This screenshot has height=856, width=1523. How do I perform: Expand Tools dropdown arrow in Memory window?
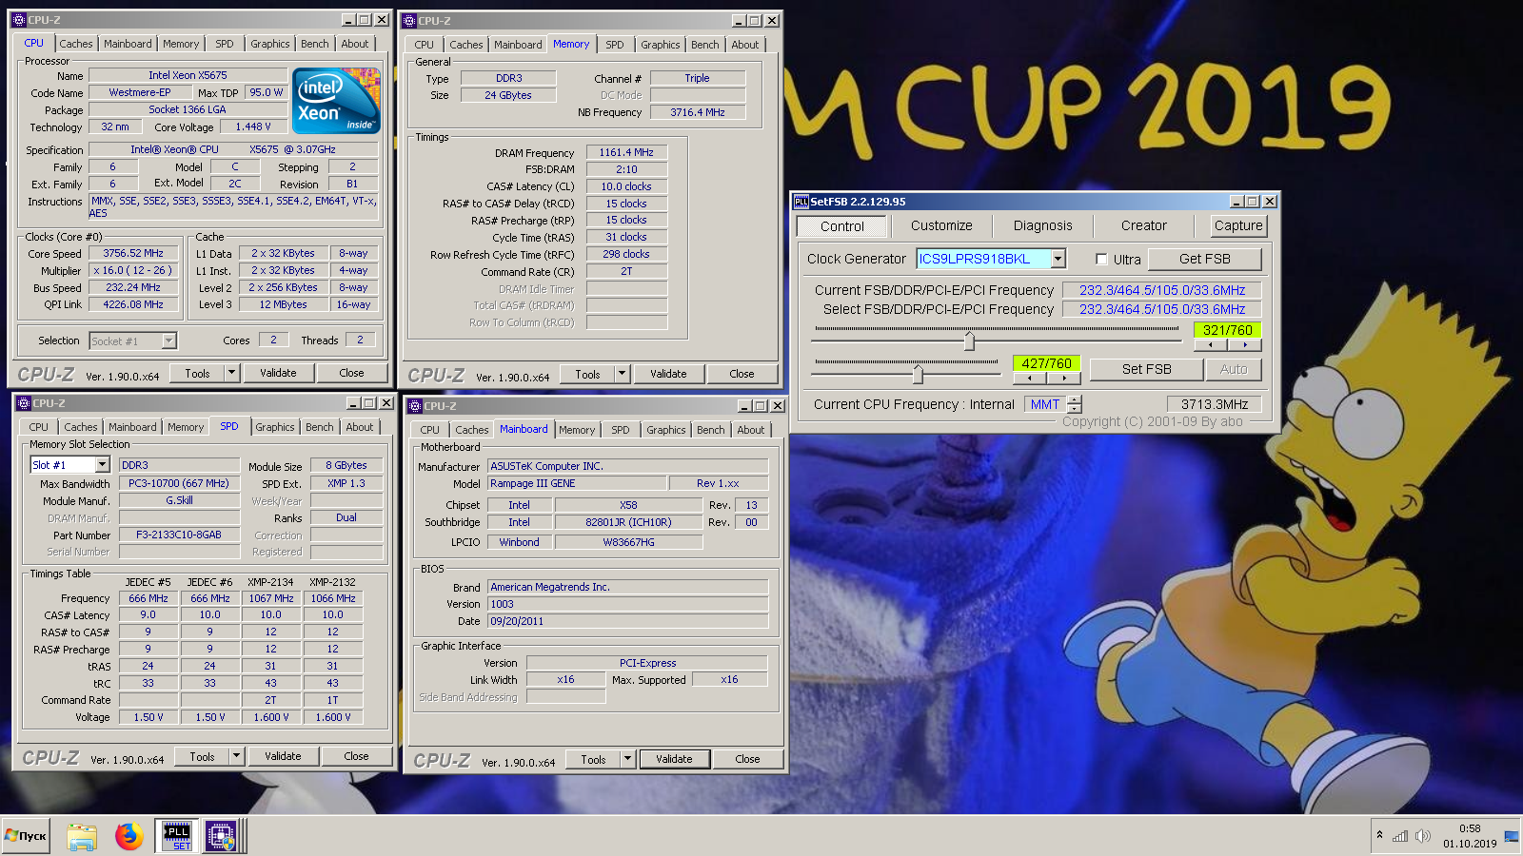pyautogui.click(x=622, y=374)
